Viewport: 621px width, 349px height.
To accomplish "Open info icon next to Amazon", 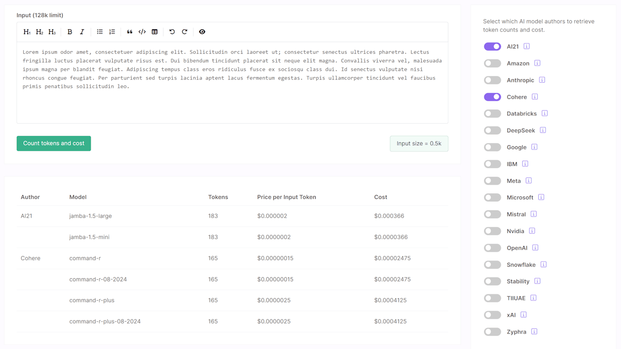I will click(537, 63).
